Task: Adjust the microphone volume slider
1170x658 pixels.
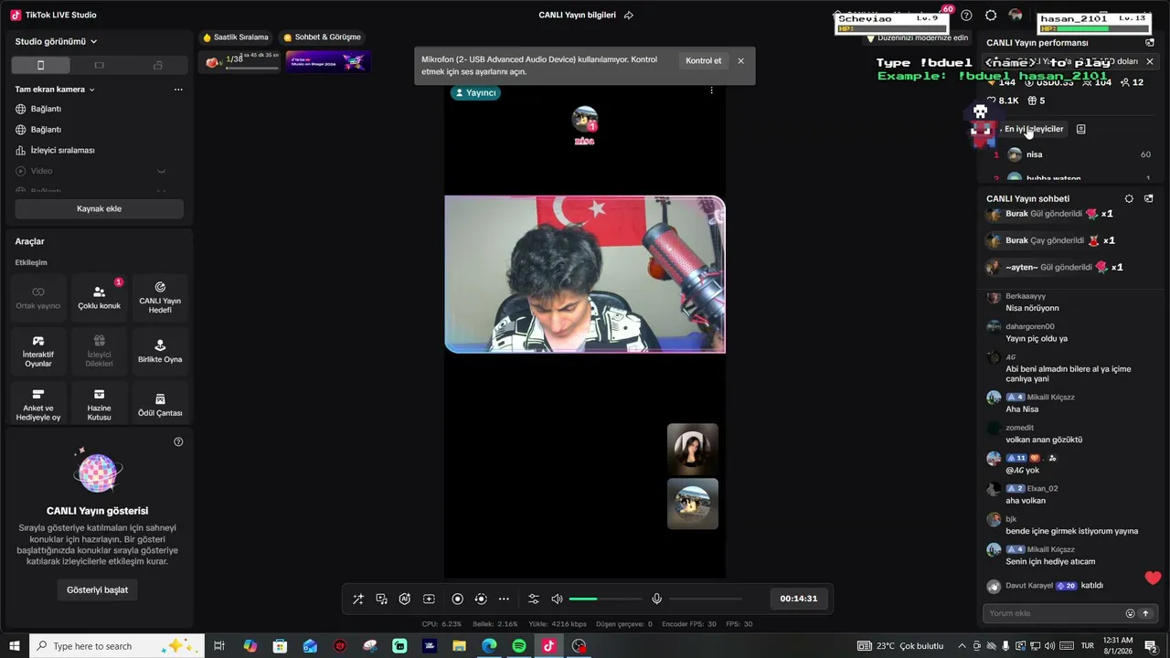Action: [706, 599]
